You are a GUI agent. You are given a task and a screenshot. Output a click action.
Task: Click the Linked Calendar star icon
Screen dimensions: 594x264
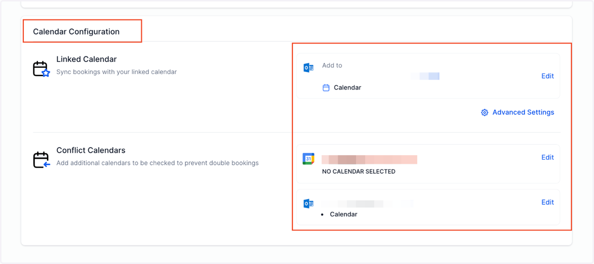[x=41, y=69]
